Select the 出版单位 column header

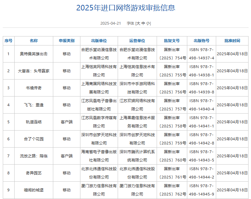(99, 41)
